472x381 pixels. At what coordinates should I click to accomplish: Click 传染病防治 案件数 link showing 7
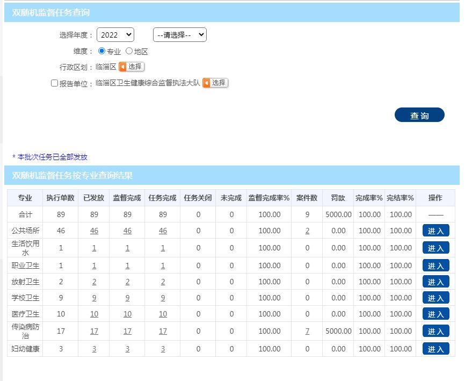click(x=307, y=331)
